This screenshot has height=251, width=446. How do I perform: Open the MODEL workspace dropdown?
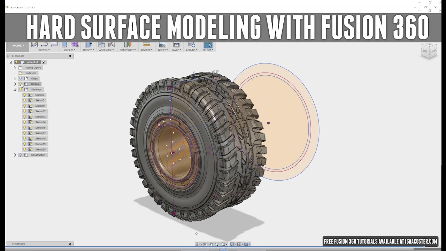[18, 45]
